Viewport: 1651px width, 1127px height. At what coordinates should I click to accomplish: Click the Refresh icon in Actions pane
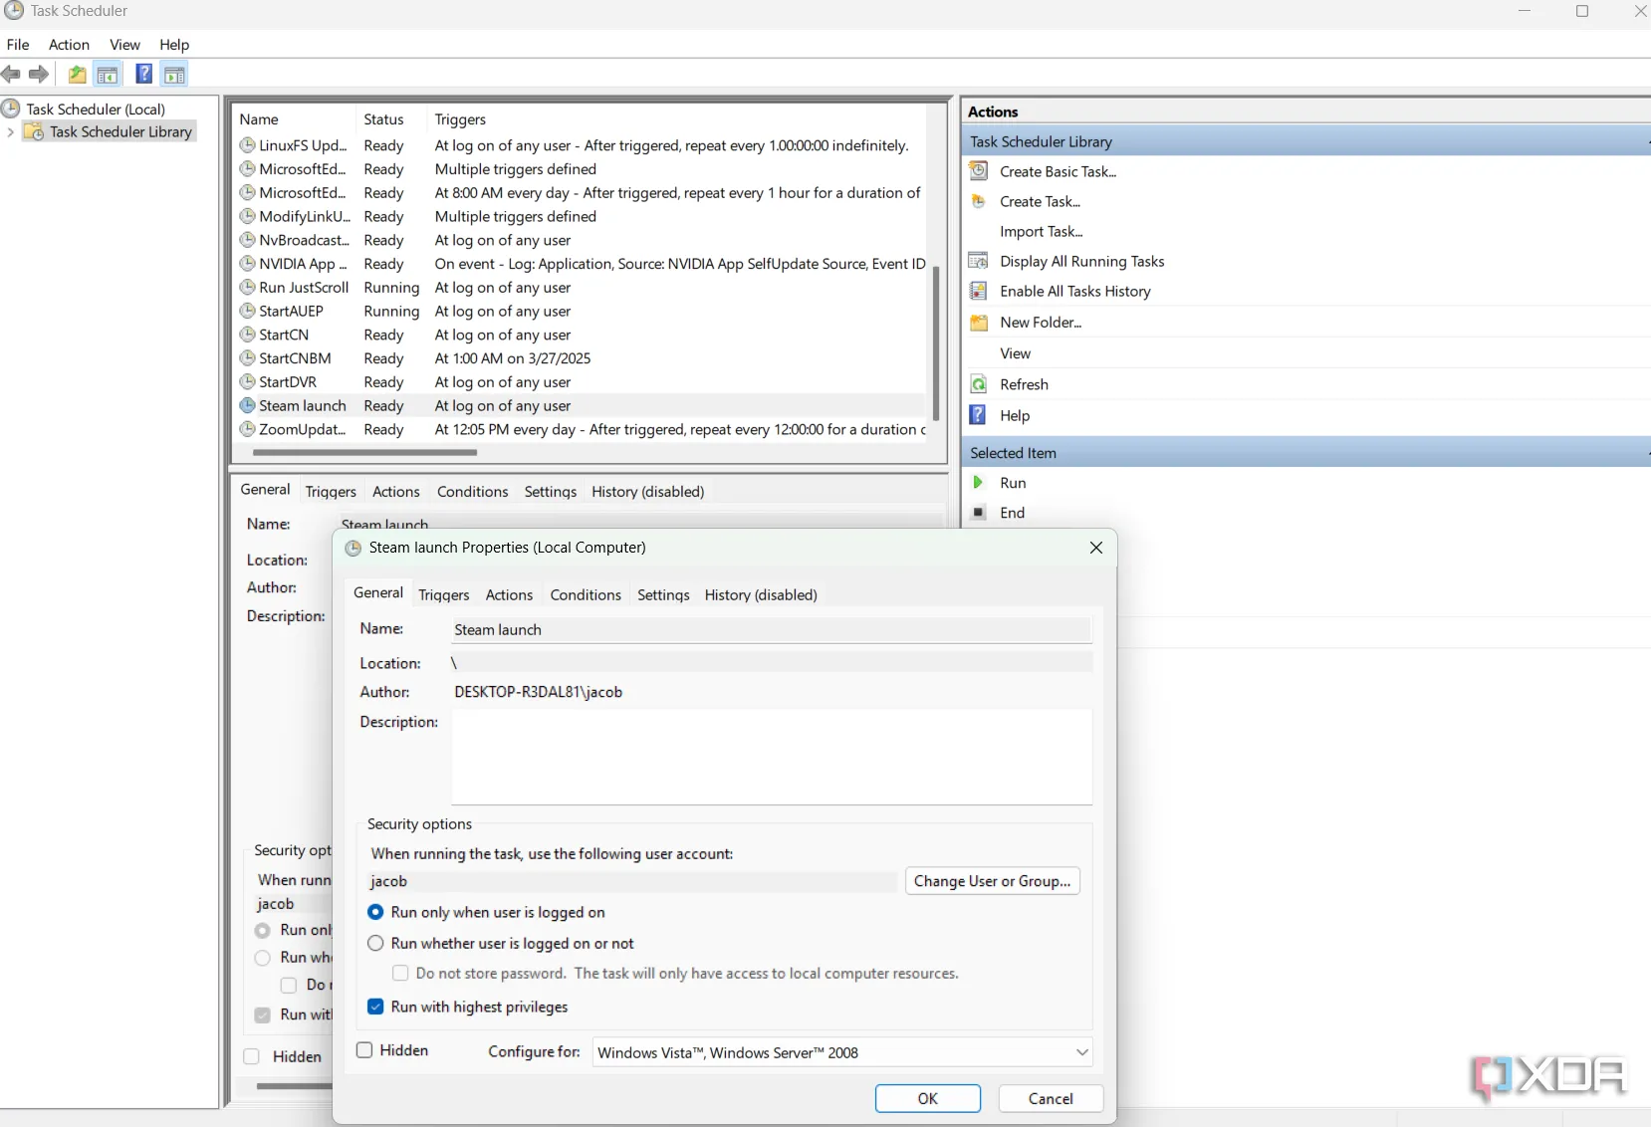click(x=979, y=384)
